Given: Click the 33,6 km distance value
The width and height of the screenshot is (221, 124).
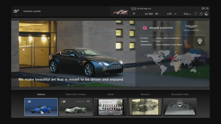Looking at the screenshot, I should point(187,14).
